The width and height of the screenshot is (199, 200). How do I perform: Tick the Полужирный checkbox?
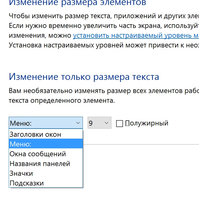pos(120,123)
